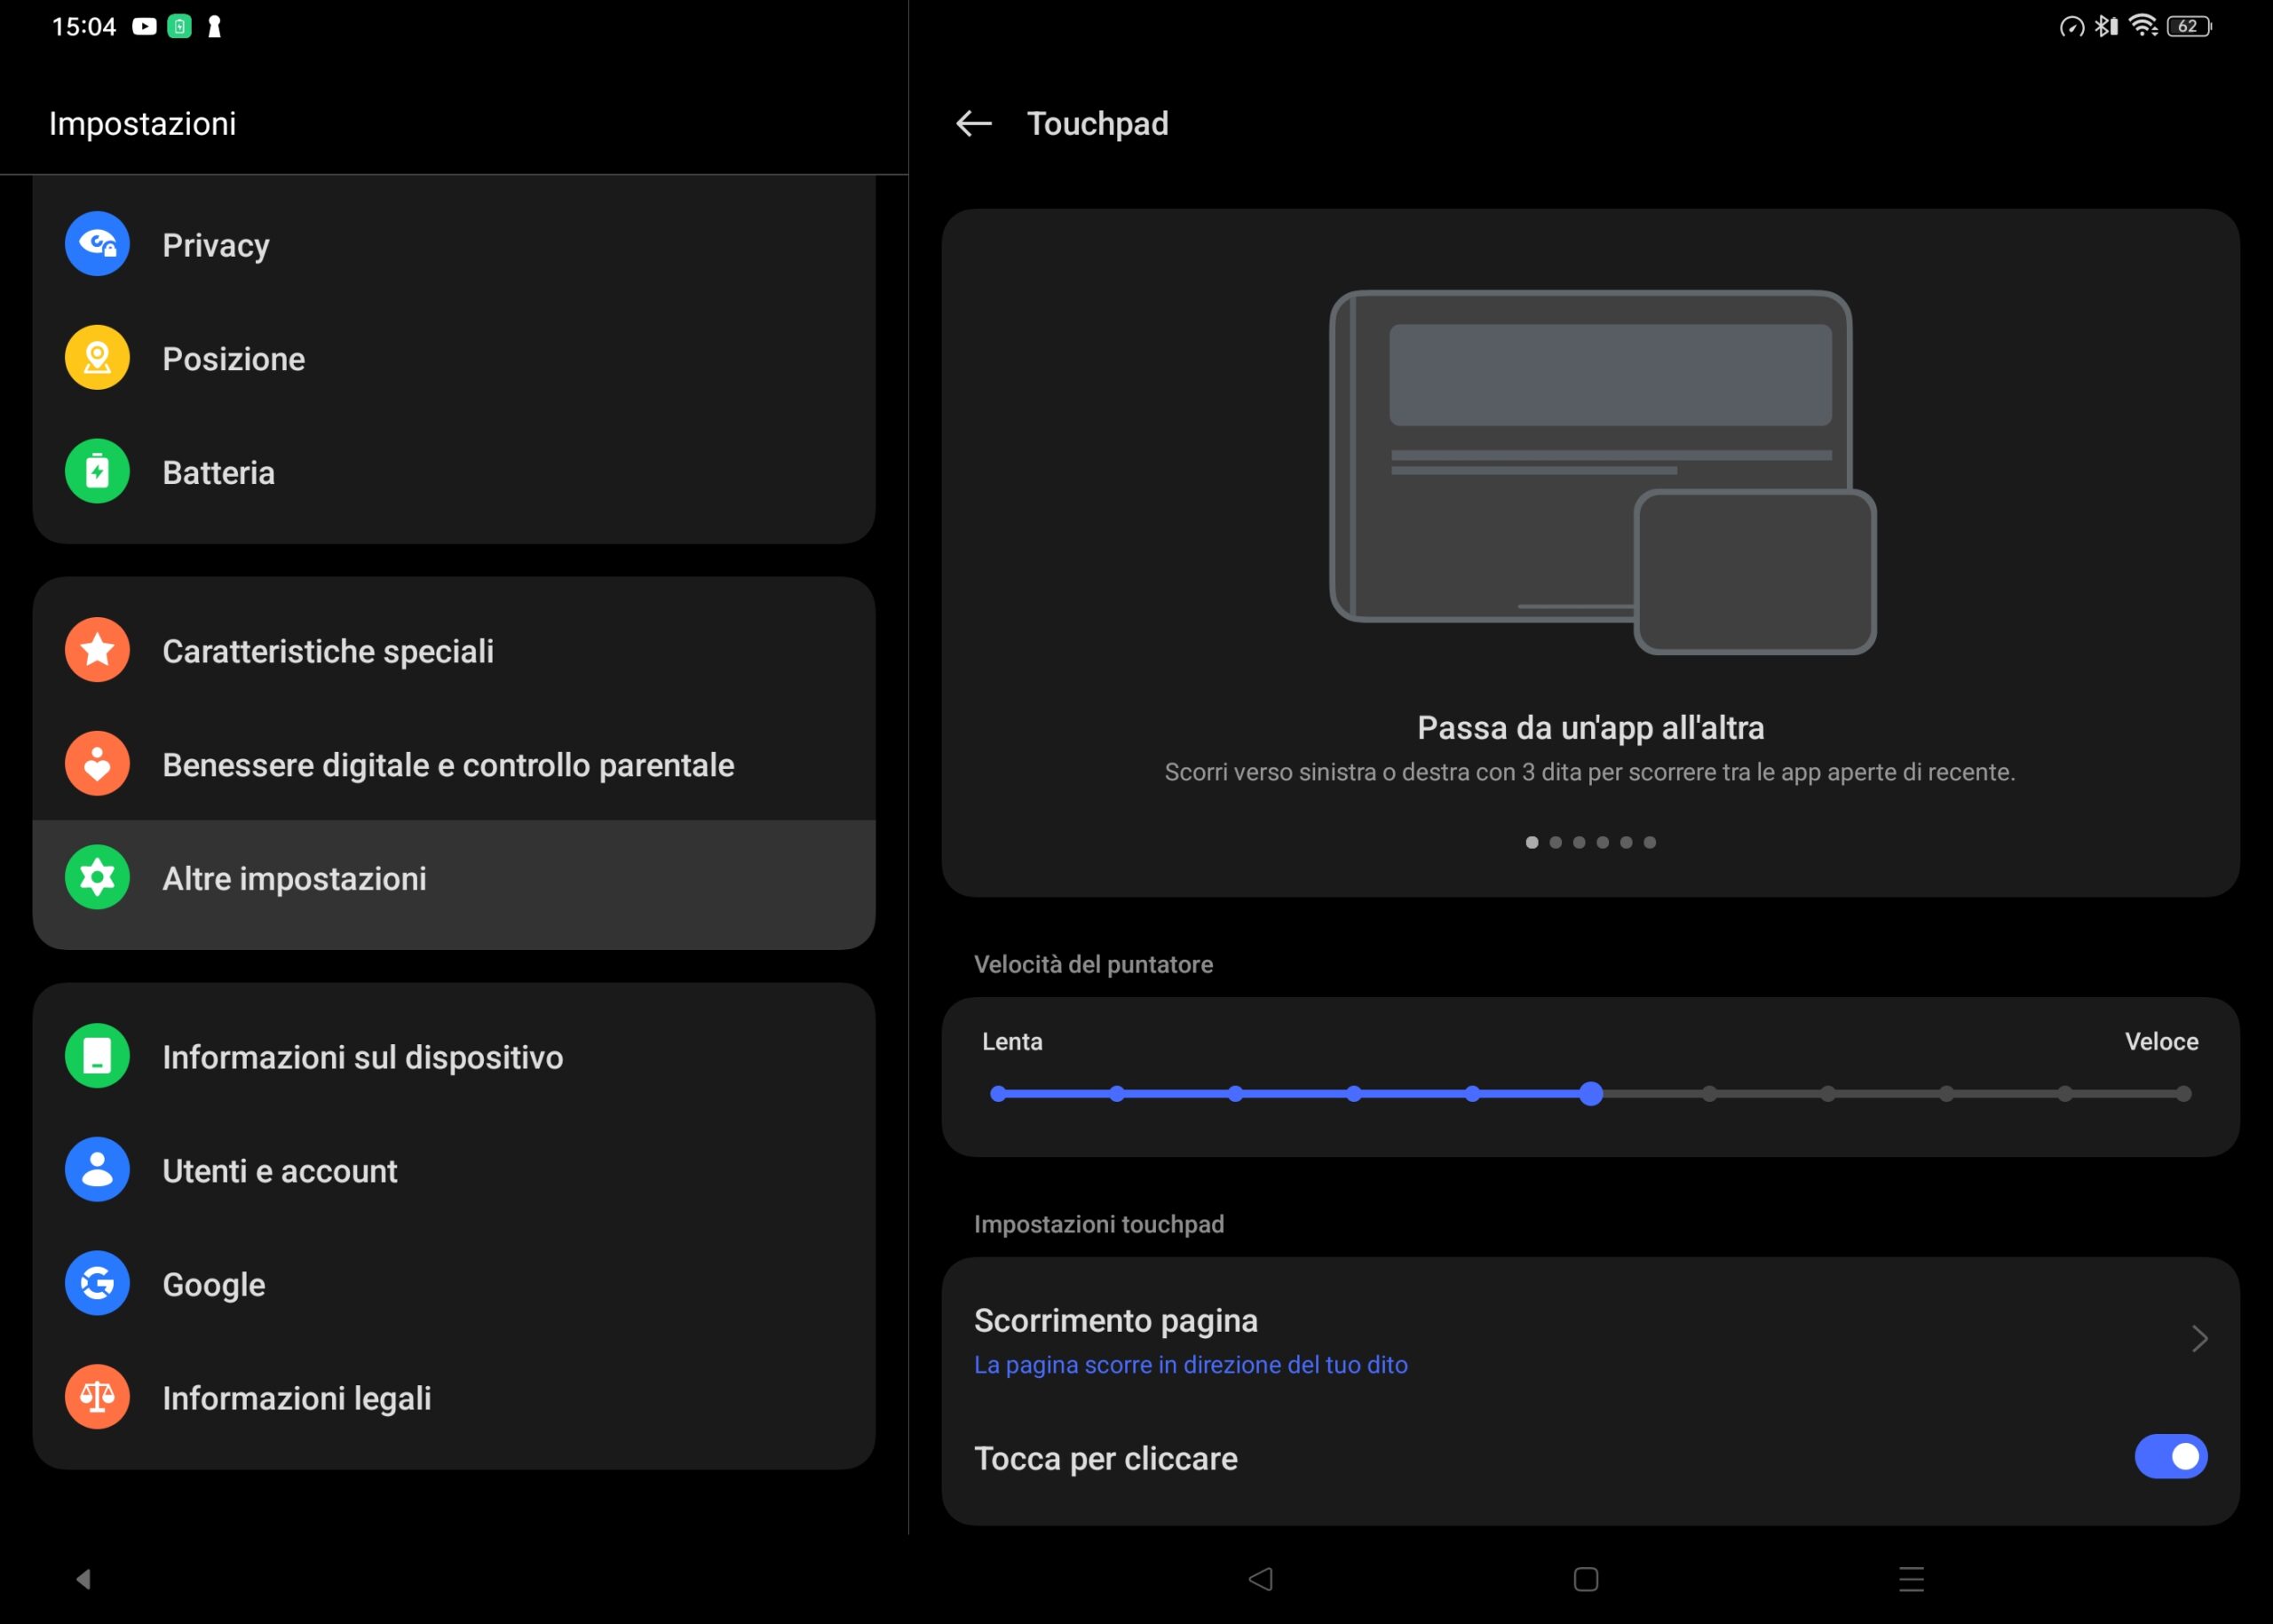Open Scorrimento pagina via its chevron
The image size is (2273, 1624).
coord(2199,1339)
